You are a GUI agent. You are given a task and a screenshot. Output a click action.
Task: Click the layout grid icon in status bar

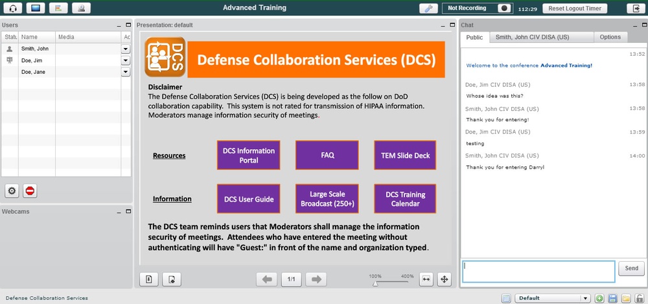pos(506,298)
